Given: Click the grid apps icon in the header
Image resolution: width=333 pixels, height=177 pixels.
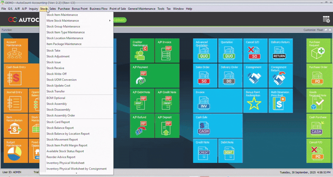Looking at the screenshot, I should 326,19.
